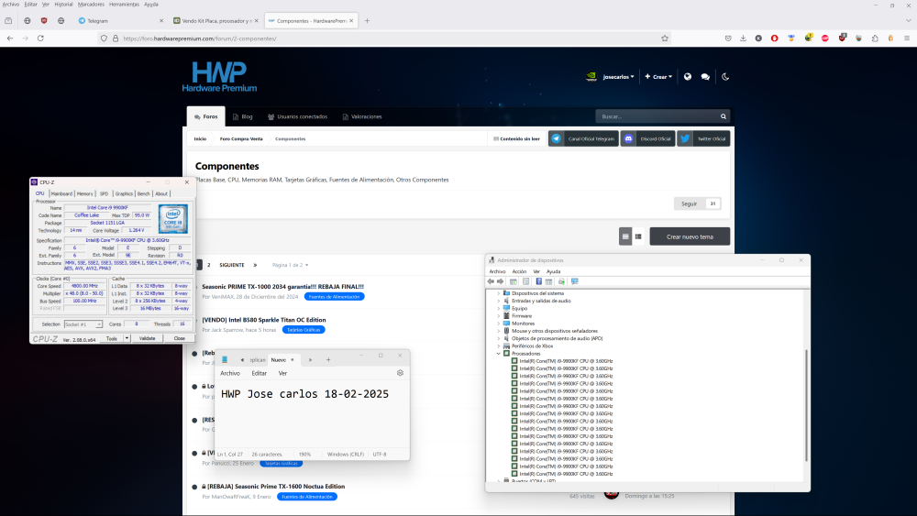Open the Valoraciones tab
This screenshot has height=516, width=917.
click(362, 116)
